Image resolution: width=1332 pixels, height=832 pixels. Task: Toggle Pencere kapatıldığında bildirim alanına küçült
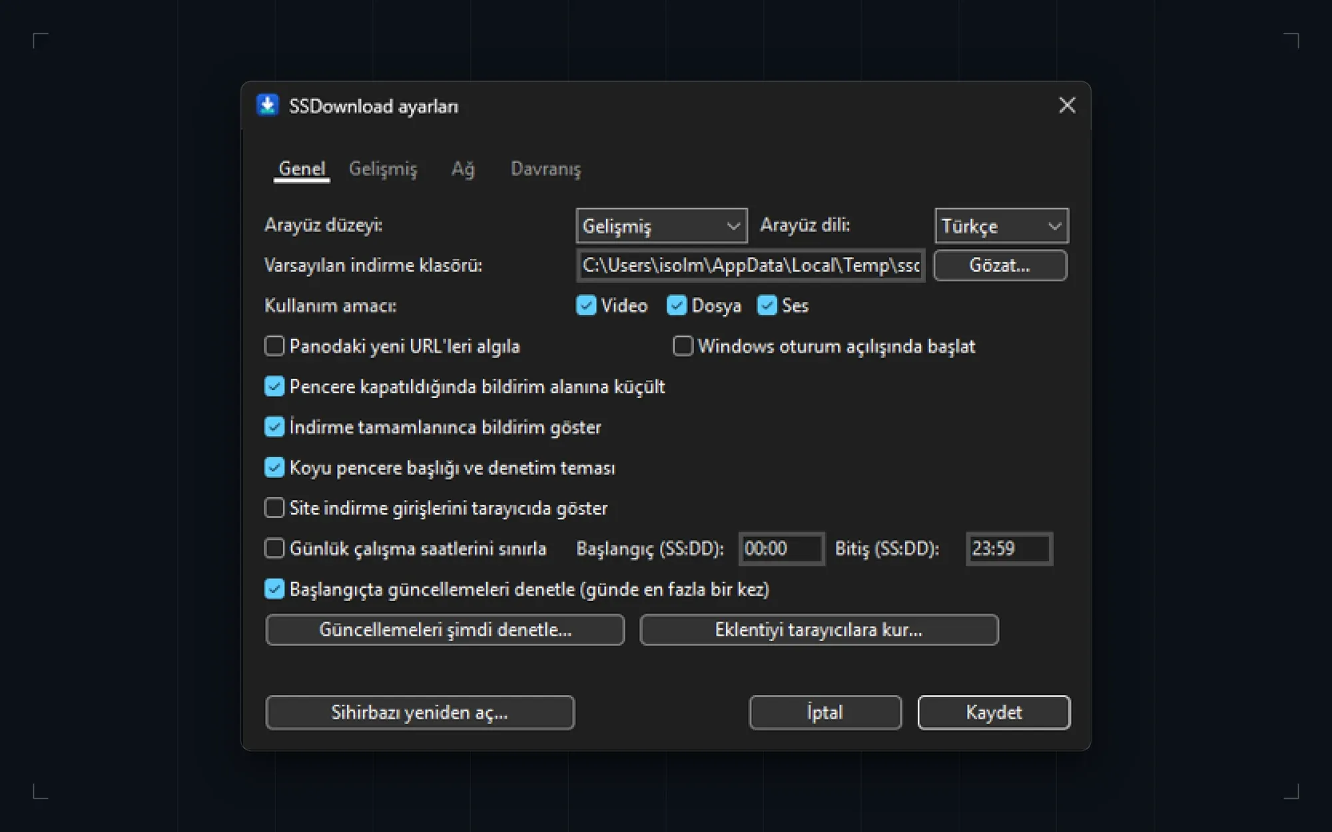[274, 387]
